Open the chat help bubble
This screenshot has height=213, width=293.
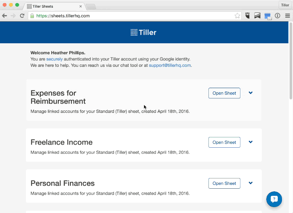pos(274,199)
